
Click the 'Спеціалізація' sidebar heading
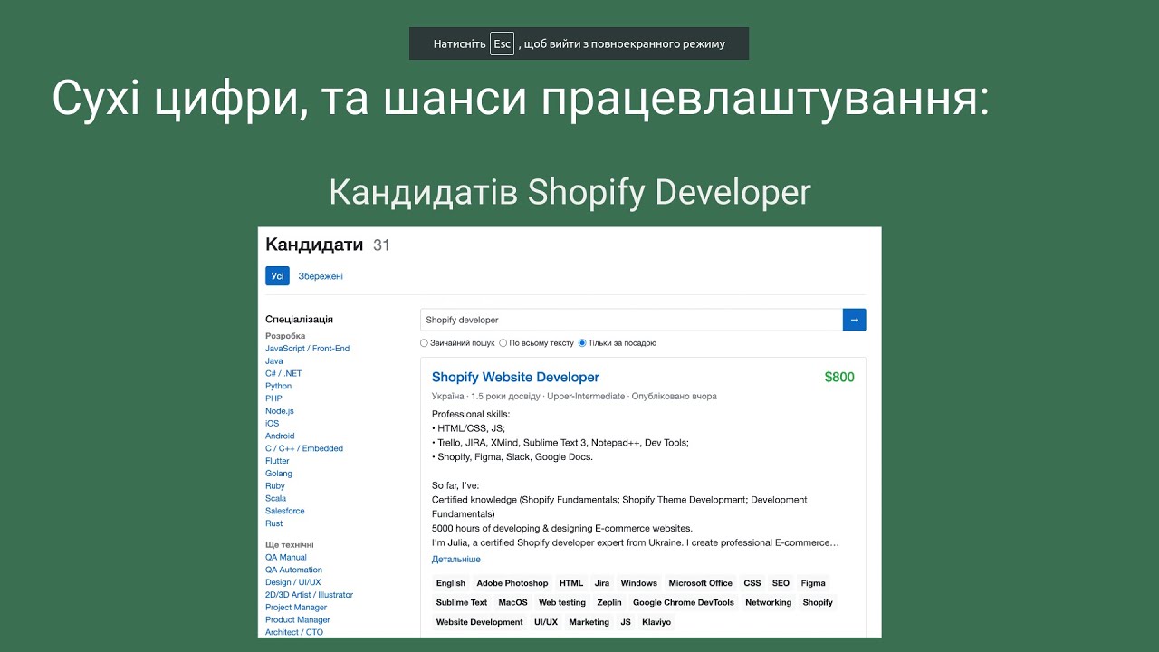tap(299, 319)
